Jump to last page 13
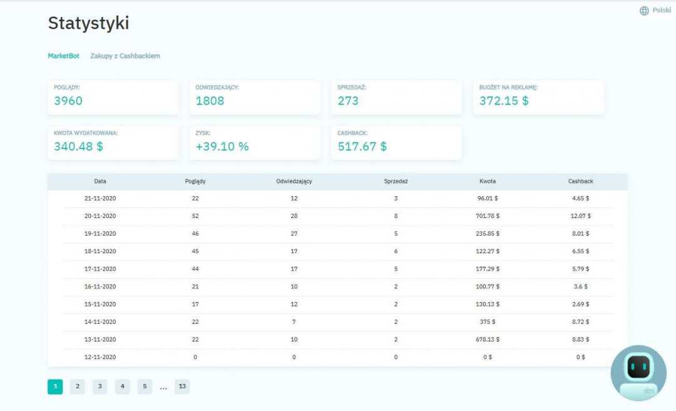 [x=182, y=387]
